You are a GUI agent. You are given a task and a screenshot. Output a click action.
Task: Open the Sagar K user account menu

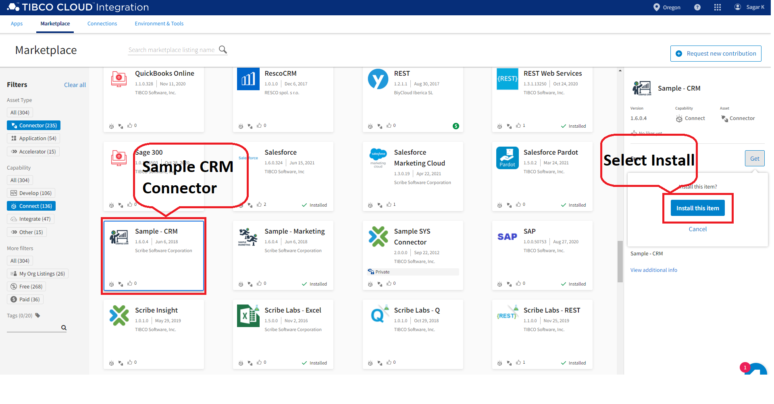[749, 7]
